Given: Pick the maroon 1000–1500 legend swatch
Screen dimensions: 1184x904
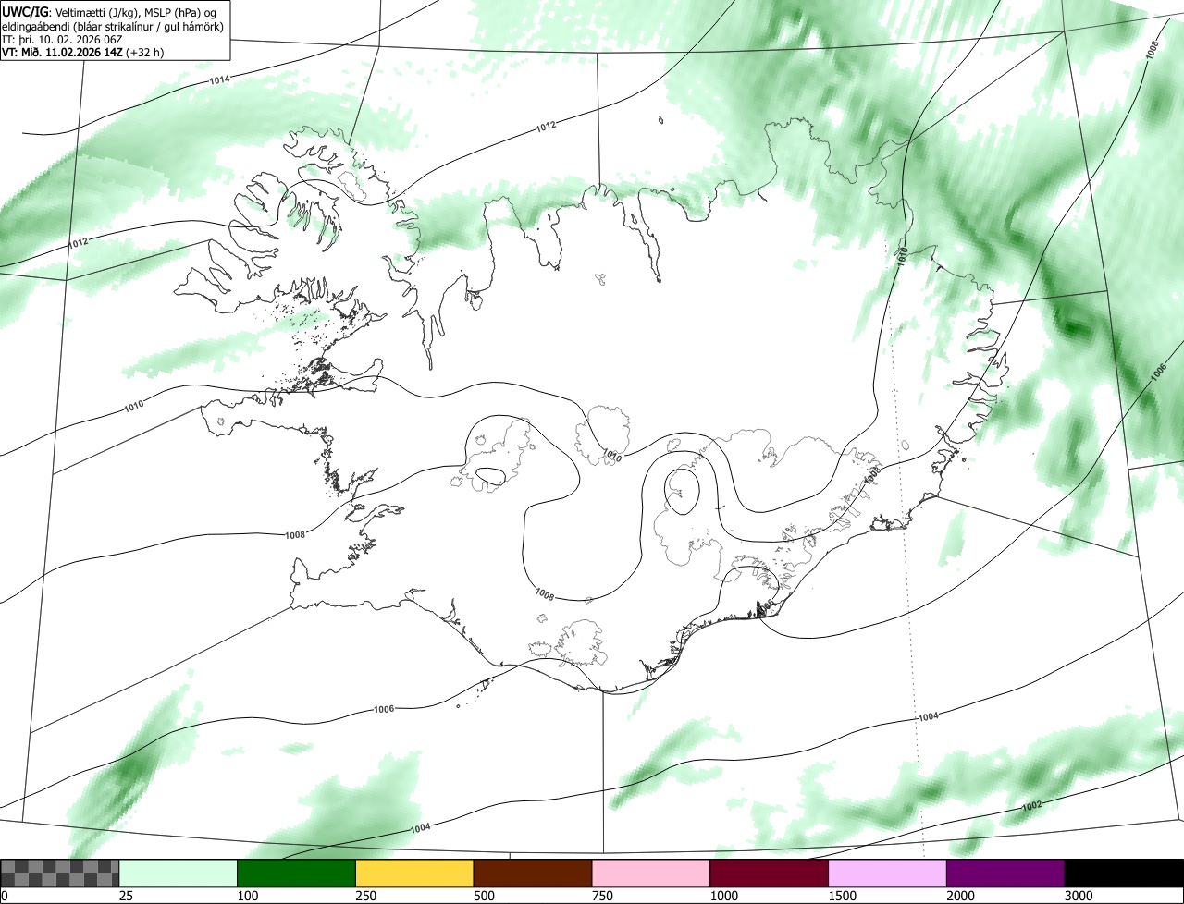Looking at the screenshot, I should pos(770,873).
